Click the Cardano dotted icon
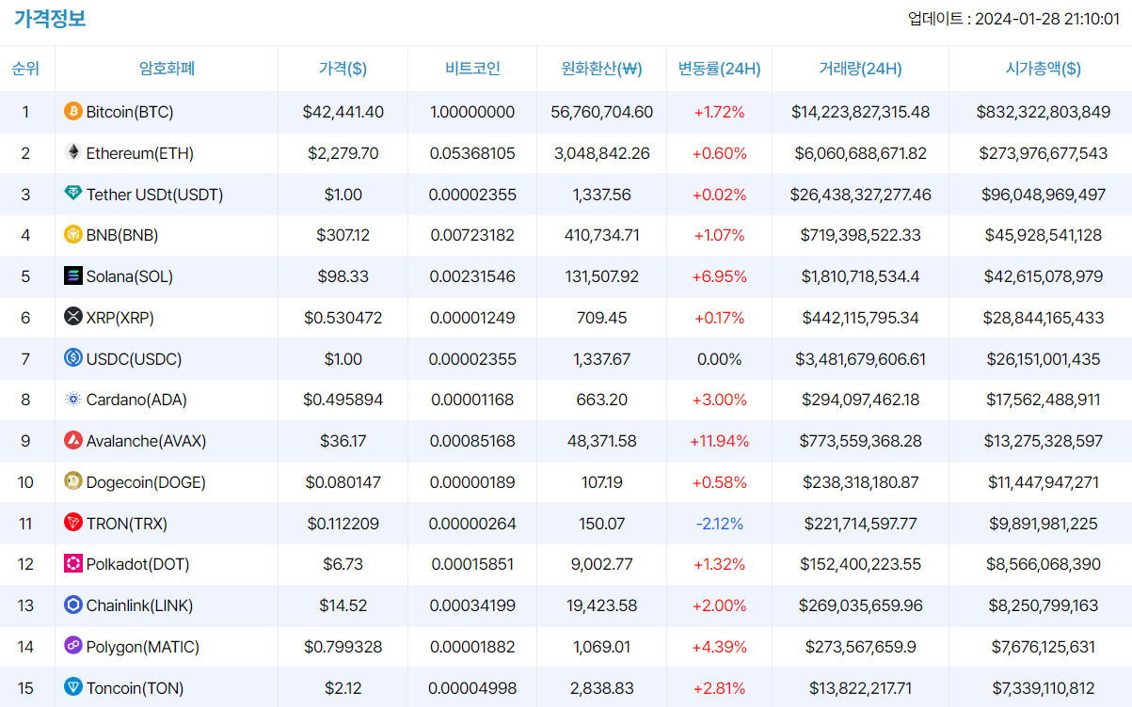 click(73, 400)
